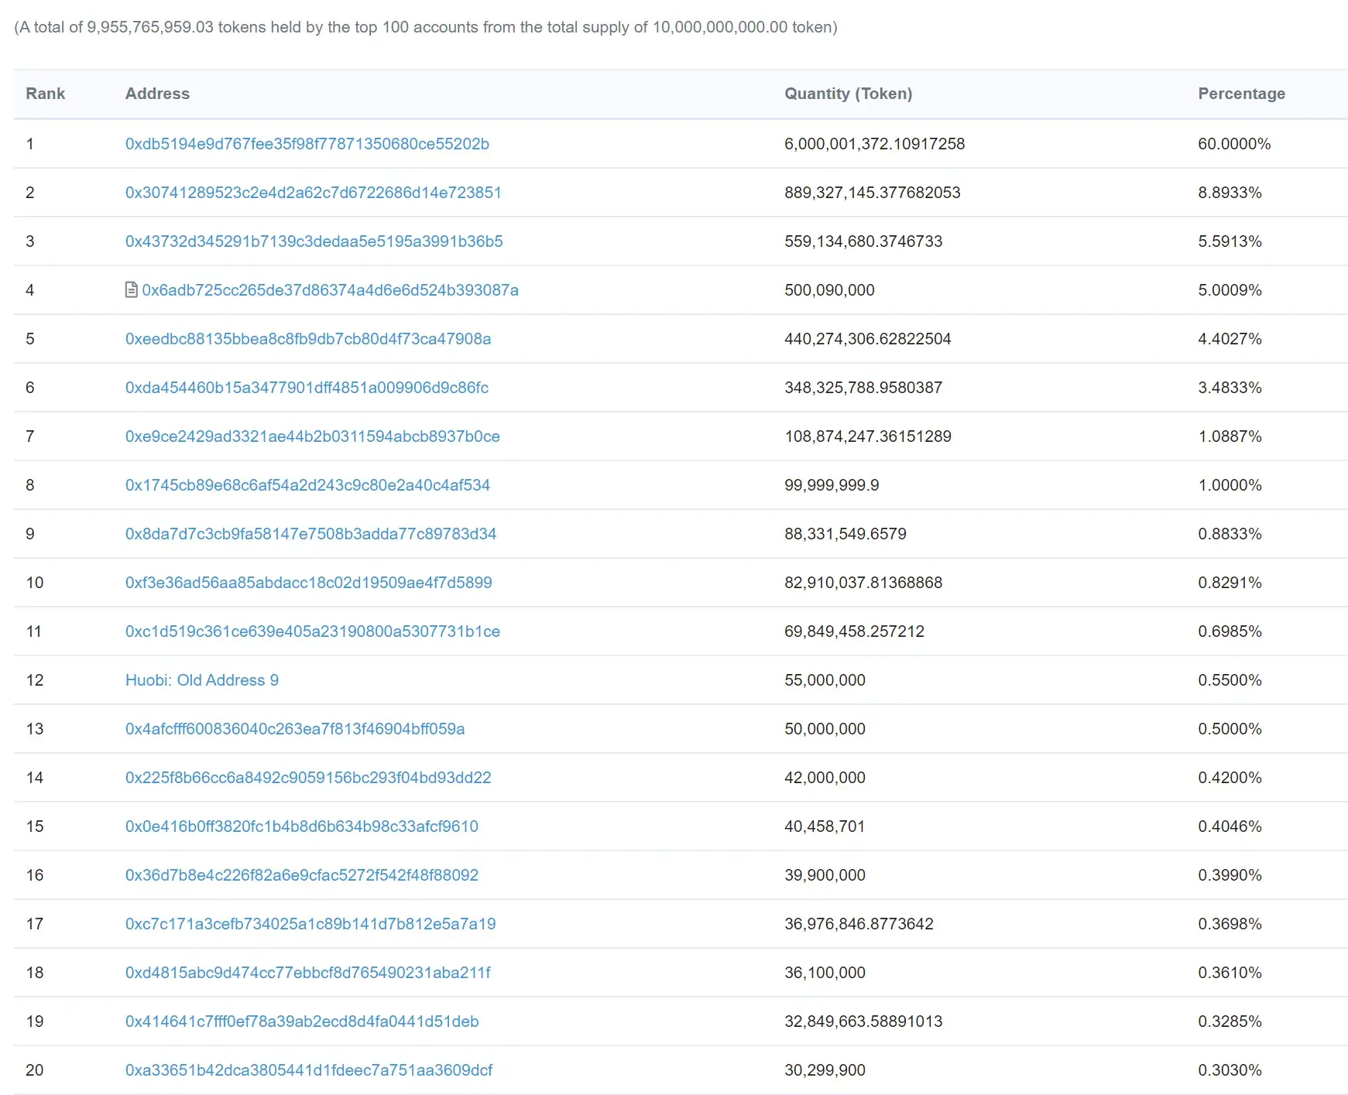Image resolution: width=1348 pixels, height=1095 pixels.
Task: Open address 0x225f8b66cc6a8492c905
Action: coord(308,778)
